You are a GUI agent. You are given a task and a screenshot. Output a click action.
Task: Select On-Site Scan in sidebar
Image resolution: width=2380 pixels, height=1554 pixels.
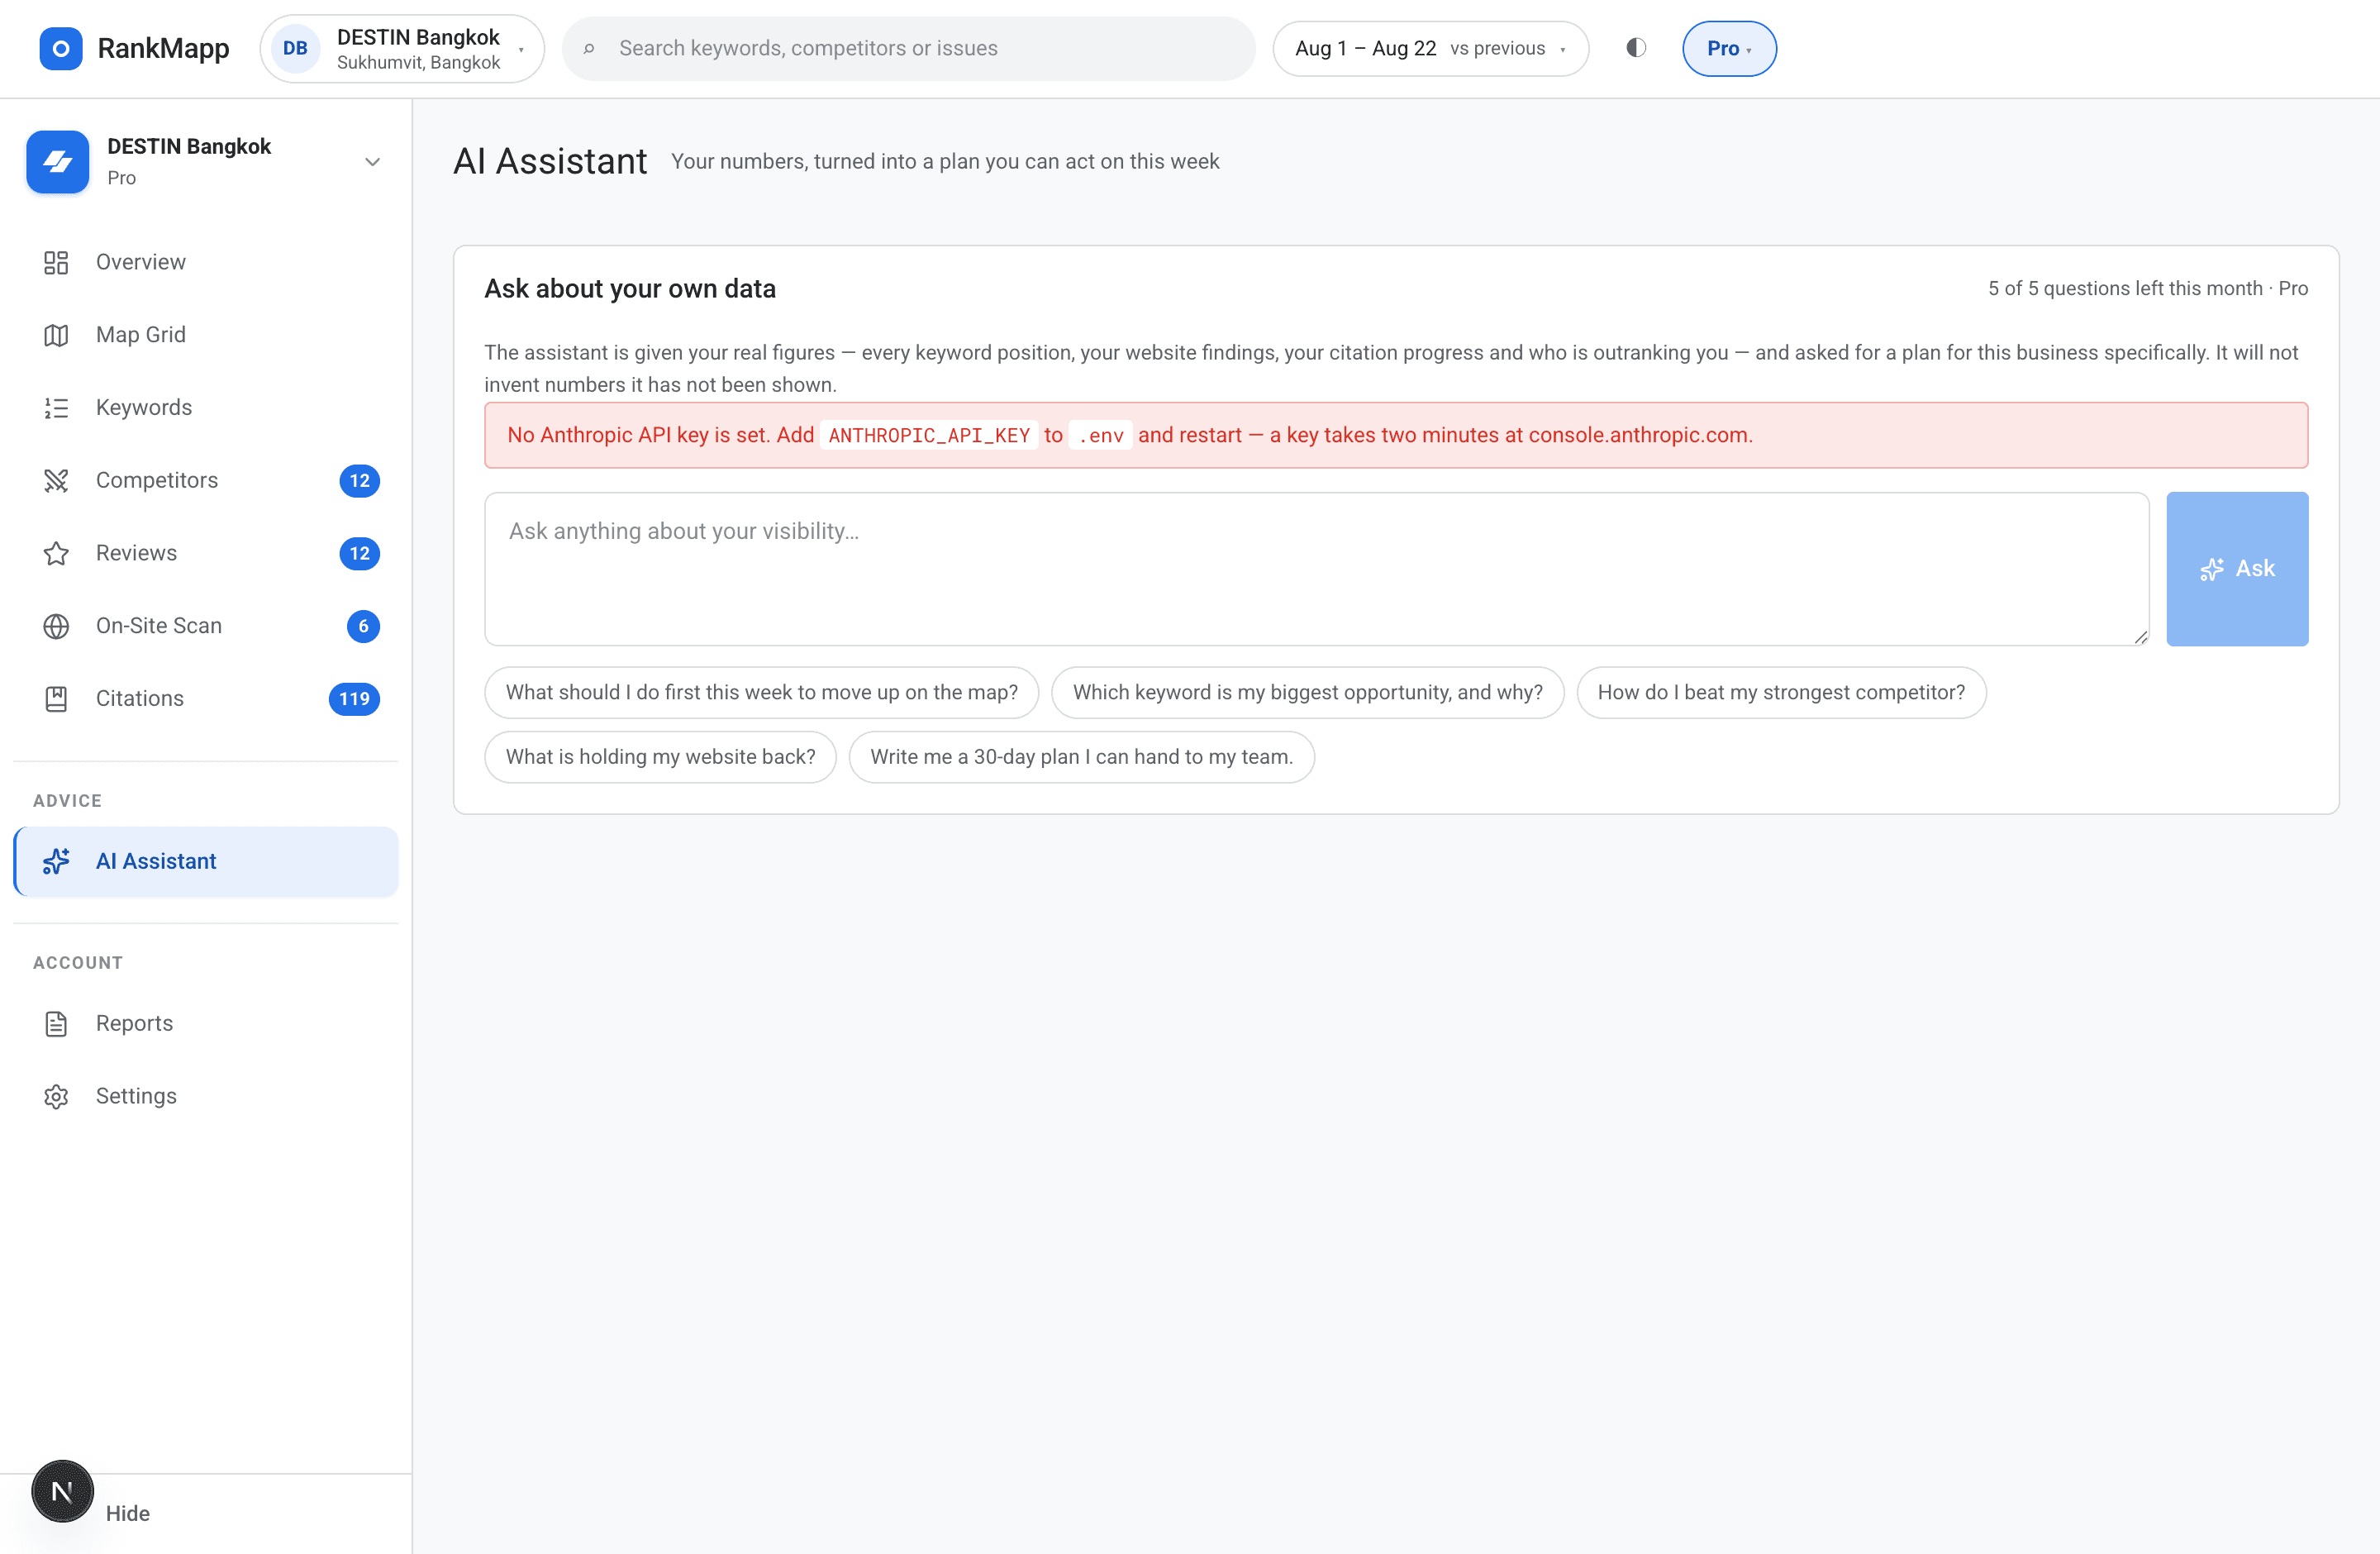(x=206, y=626)
